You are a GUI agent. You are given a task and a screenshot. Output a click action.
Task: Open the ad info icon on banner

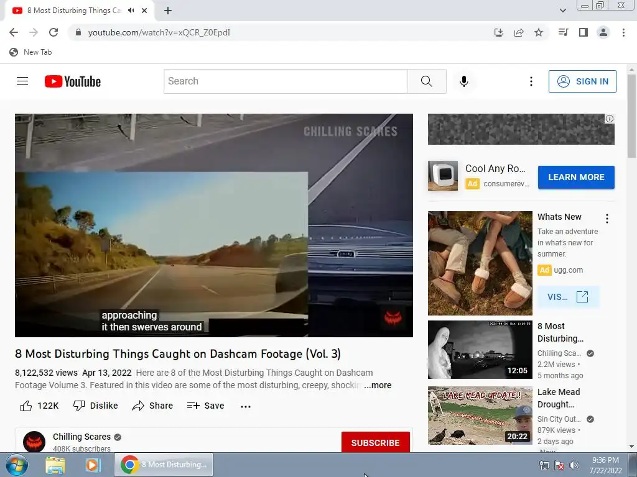[610, 119]
